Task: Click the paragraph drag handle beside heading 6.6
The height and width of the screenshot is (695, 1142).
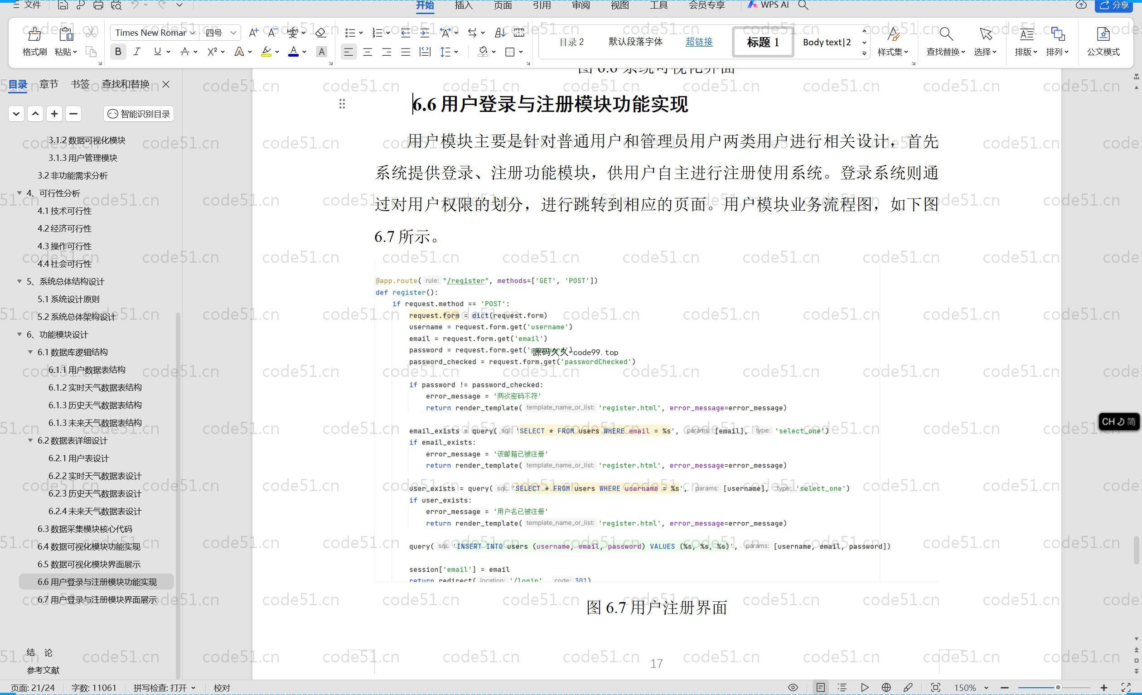Action: 342,104
